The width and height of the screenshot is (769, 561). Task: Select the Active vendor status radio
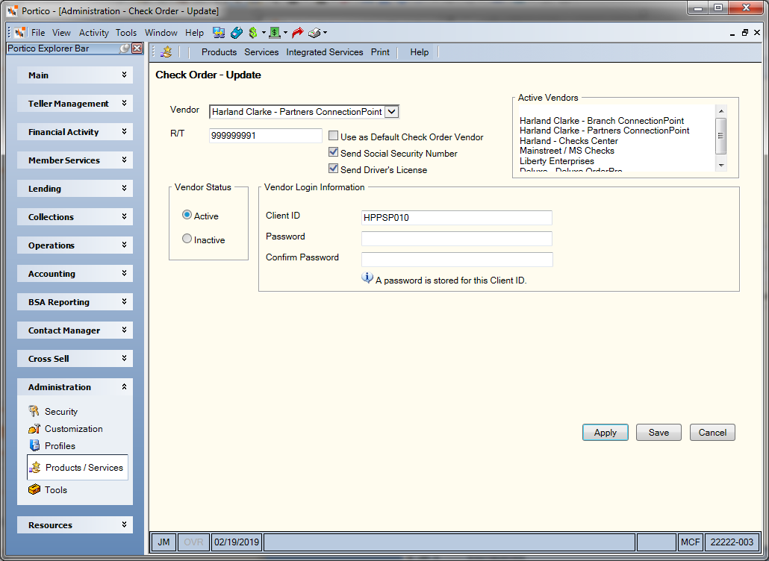(187, 215)
